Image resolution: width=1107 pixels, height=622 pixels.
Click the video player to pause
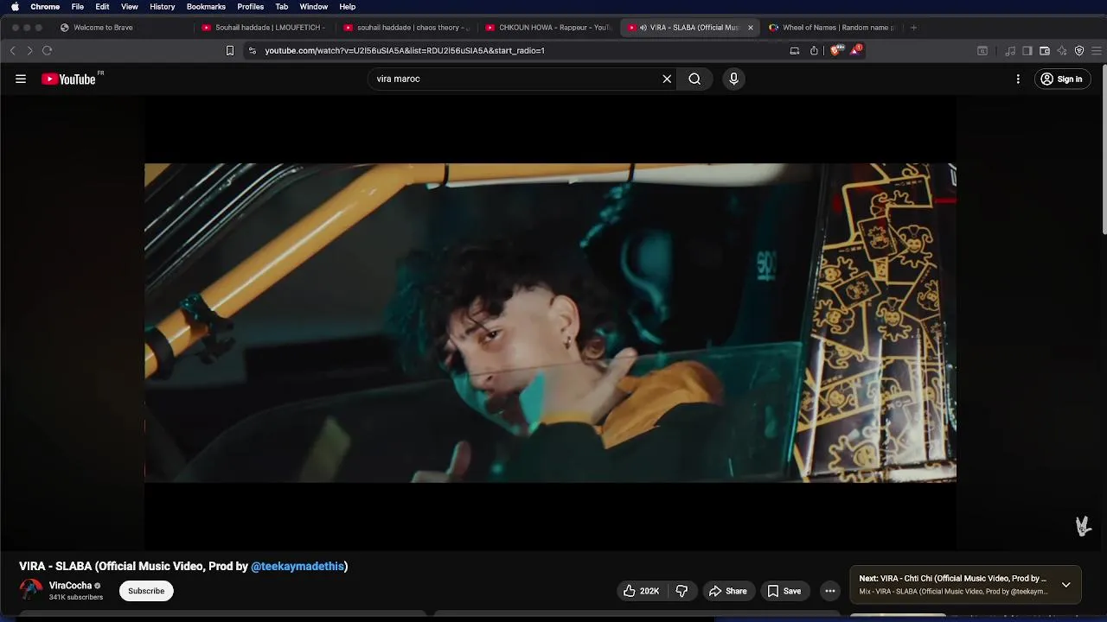click(x=550, y=322)
